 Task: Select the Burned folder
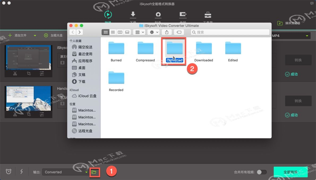[x=116, y=52]
